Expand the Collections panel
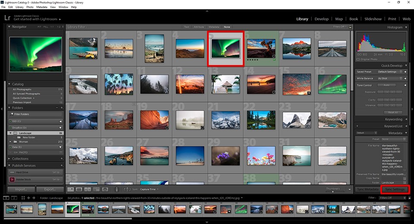The image size is (414, 224). (x=9, y=159)
